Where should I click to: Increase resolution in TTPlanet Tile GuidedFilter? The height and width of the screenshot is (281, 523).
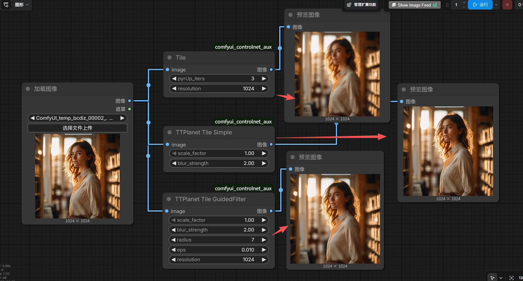(264, 260)
